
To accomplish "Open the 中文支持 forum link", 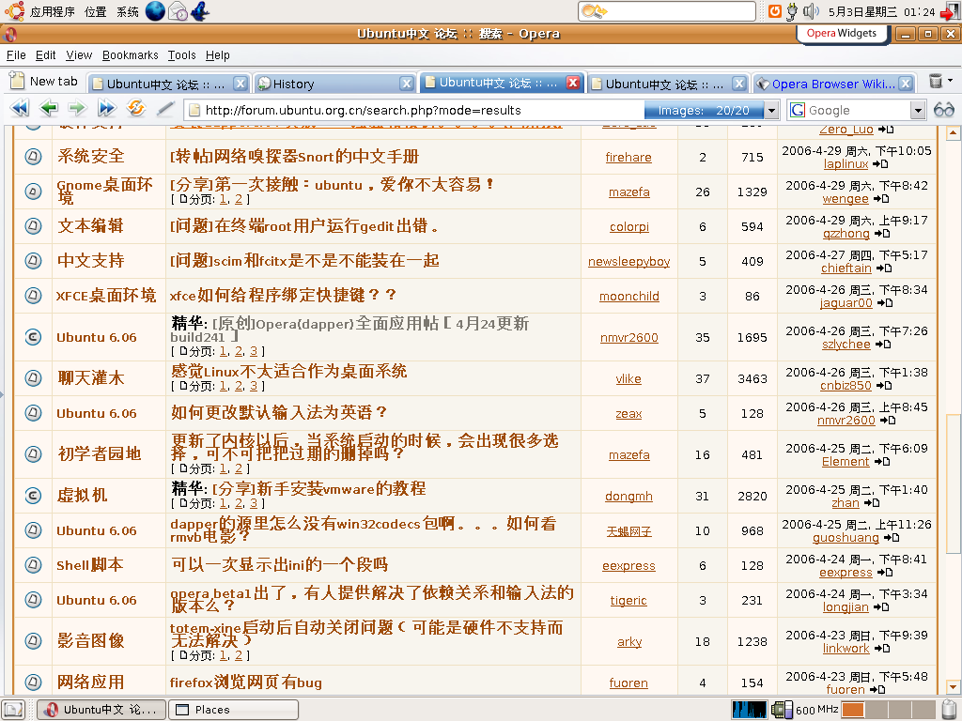I will (x=91, y=261).
